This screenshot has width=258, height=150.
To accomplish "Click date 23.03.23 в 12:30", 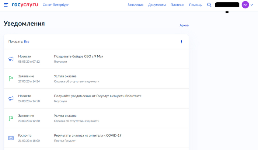I will pyautogui.click(x=29, y=121).
